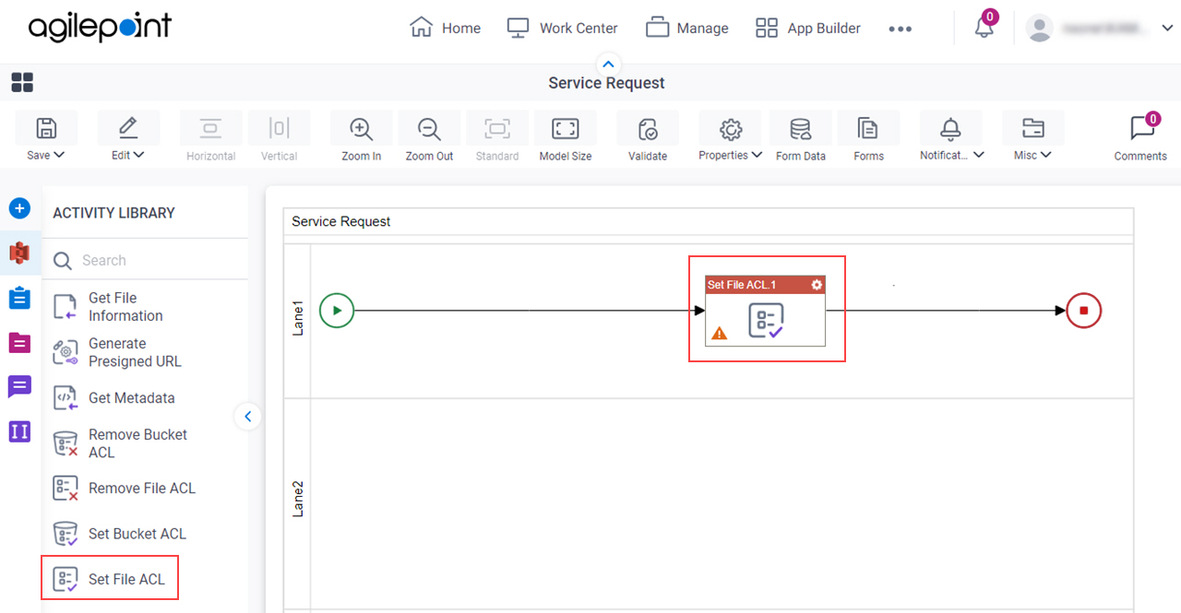The width and height of the screenshot is (1181, 613).
Task: Click the Notifications bell toolbar icon
Action: (x=950, y=128)
